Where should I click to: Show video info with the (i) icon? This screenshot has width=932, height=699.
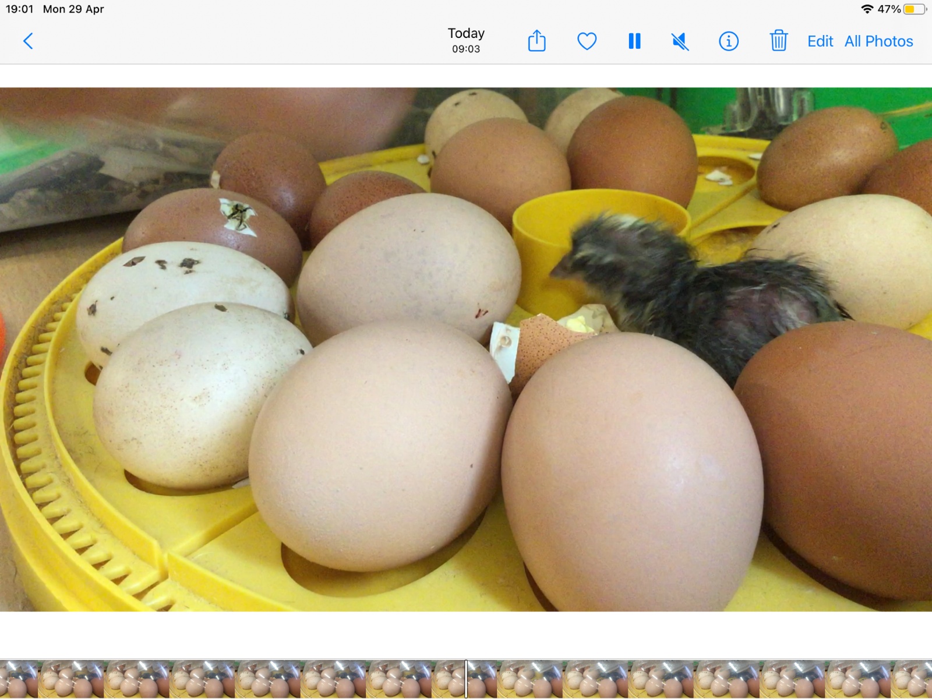pos(729,41)
